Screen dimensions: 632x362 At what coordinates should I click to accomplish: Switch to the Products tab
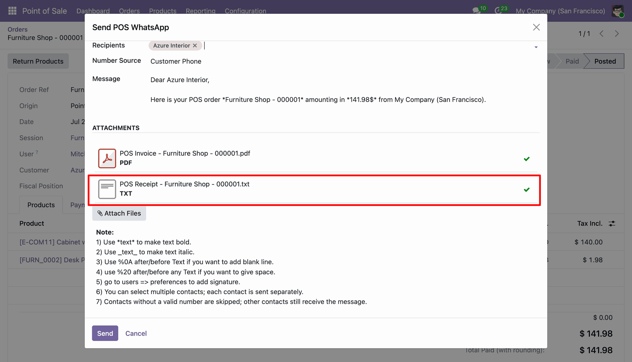[x=41, y=205]
